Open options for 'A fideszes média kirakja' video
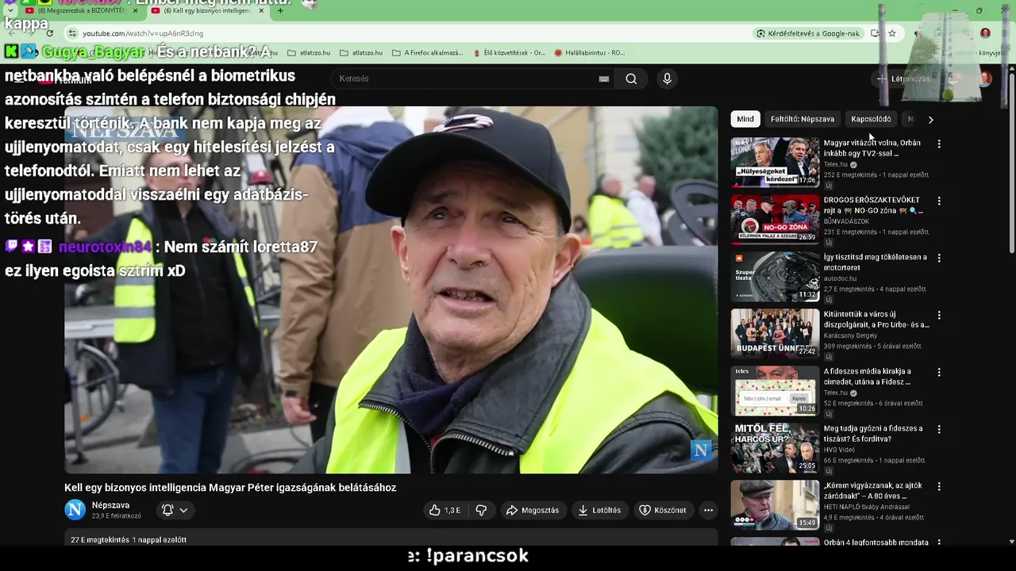Viewport: 1016px width, 571px height. pos(939,373)
